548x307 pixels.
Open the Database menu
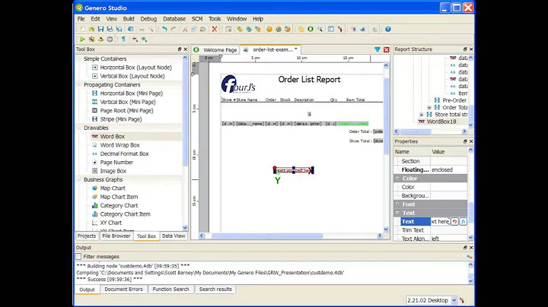tap(174, 19)
